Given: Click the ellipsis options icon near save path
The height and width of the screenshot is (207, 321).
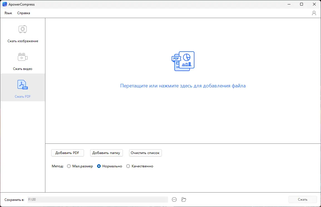Looking at the screenshot, I should click(174, 200).
